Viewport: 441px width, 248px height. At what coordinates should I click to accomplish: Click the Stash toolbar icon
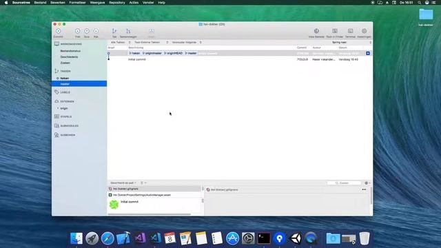pos(152,31)
